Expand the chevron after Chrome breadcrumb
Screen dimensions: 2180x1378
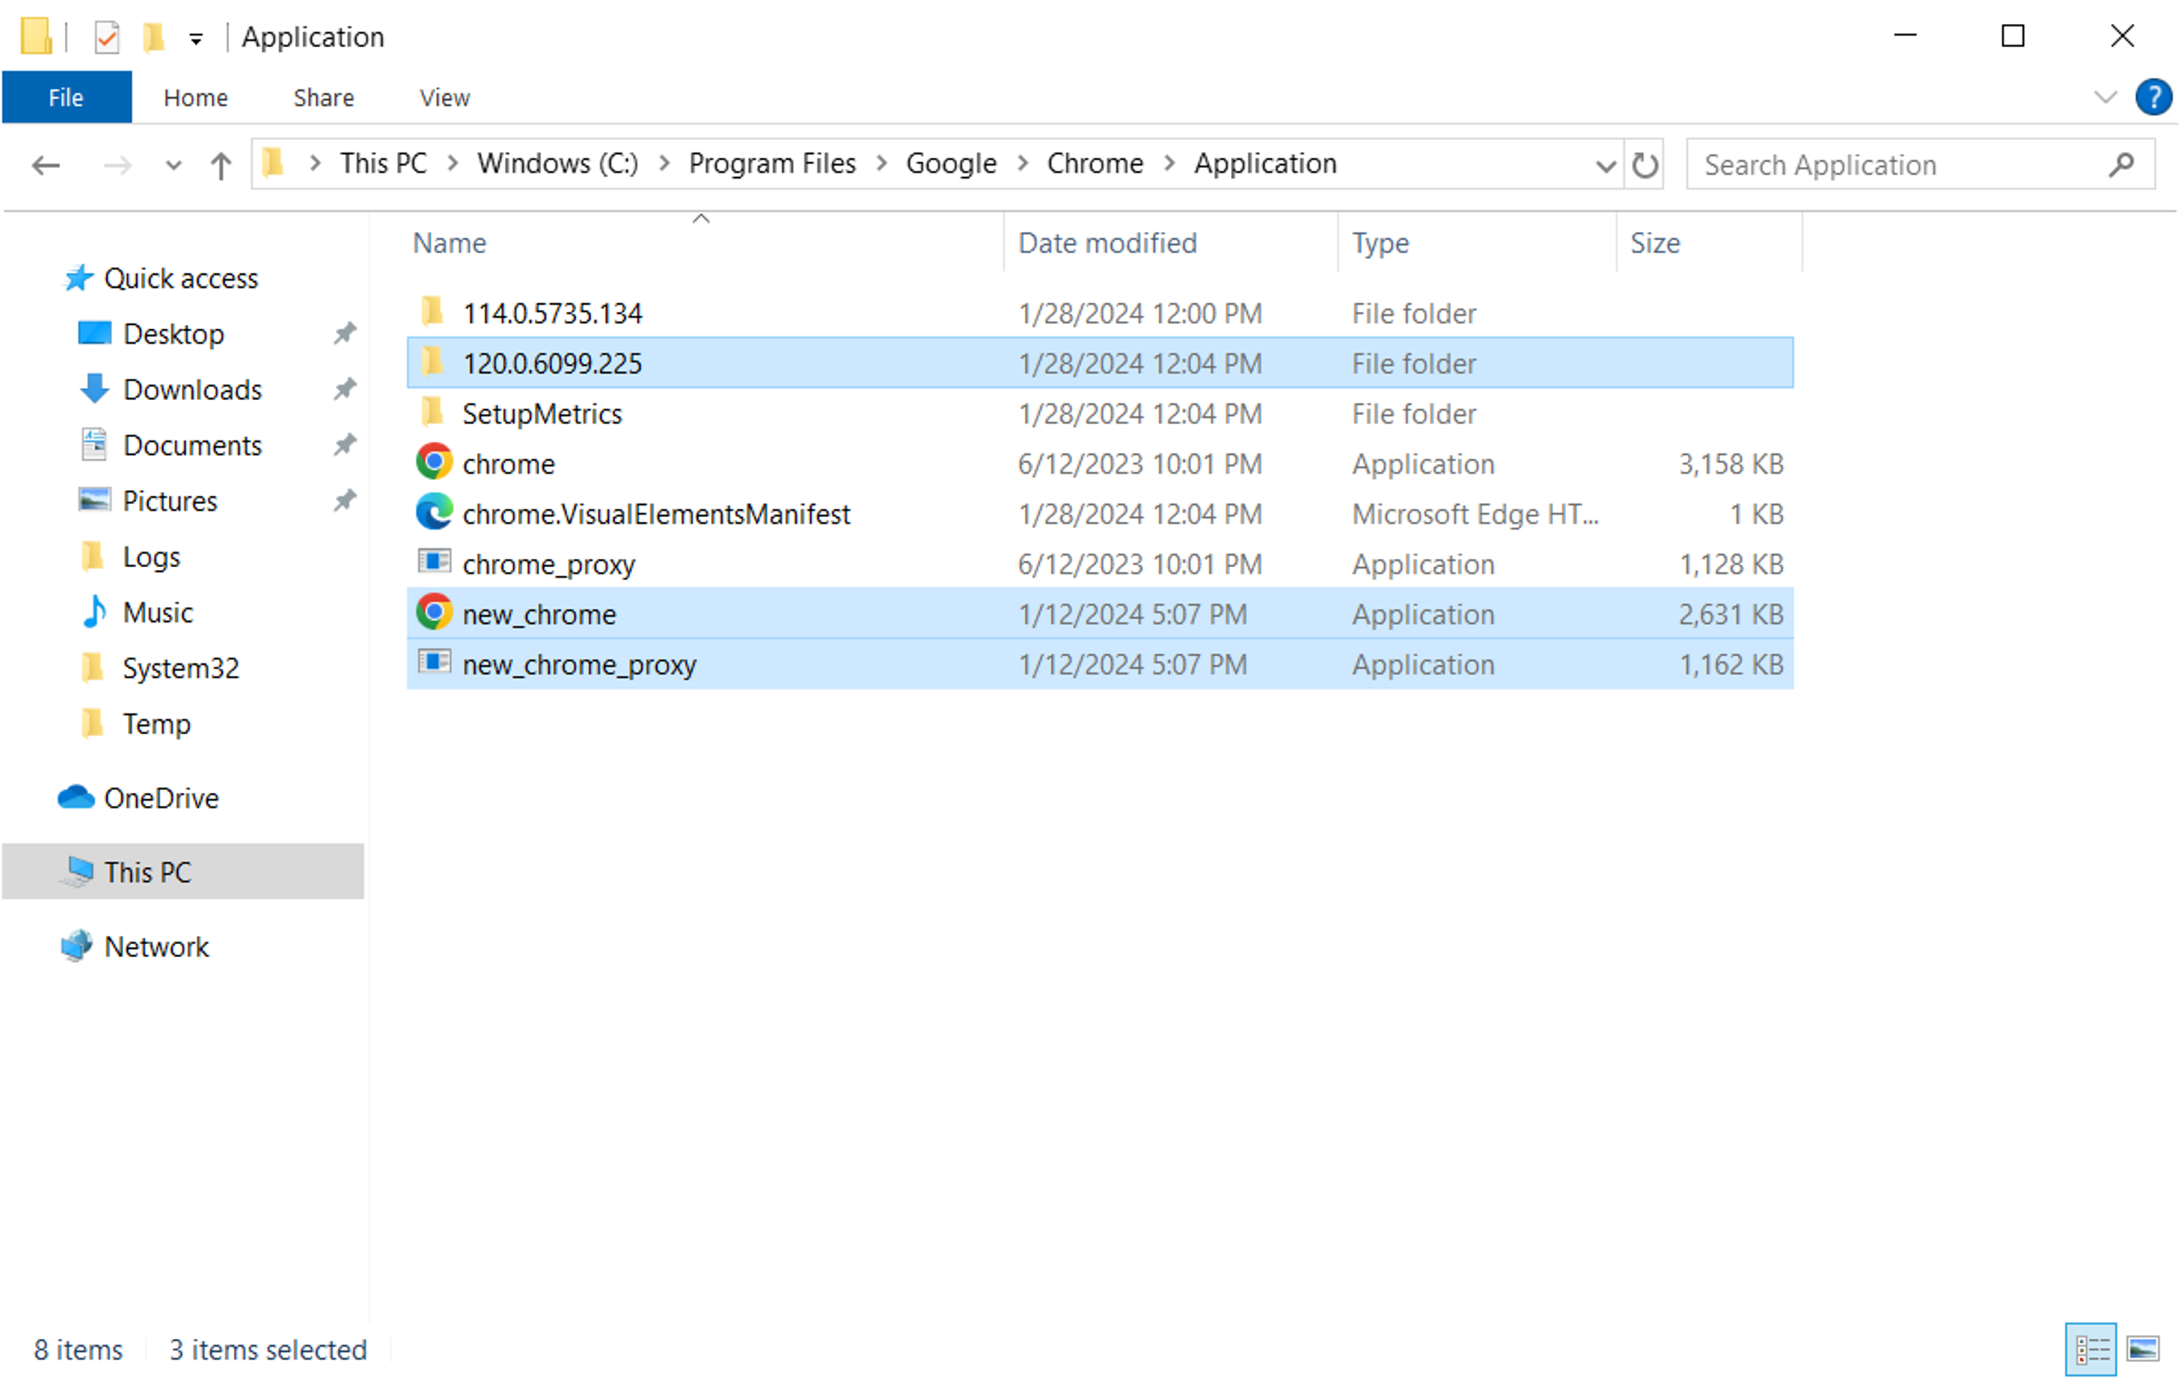tap(1169, 164)
